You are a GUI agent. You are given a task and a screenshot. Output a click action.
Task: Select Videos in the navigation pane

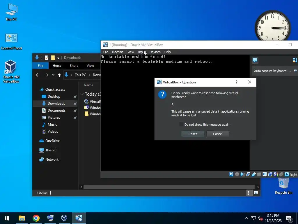point(53,132)
